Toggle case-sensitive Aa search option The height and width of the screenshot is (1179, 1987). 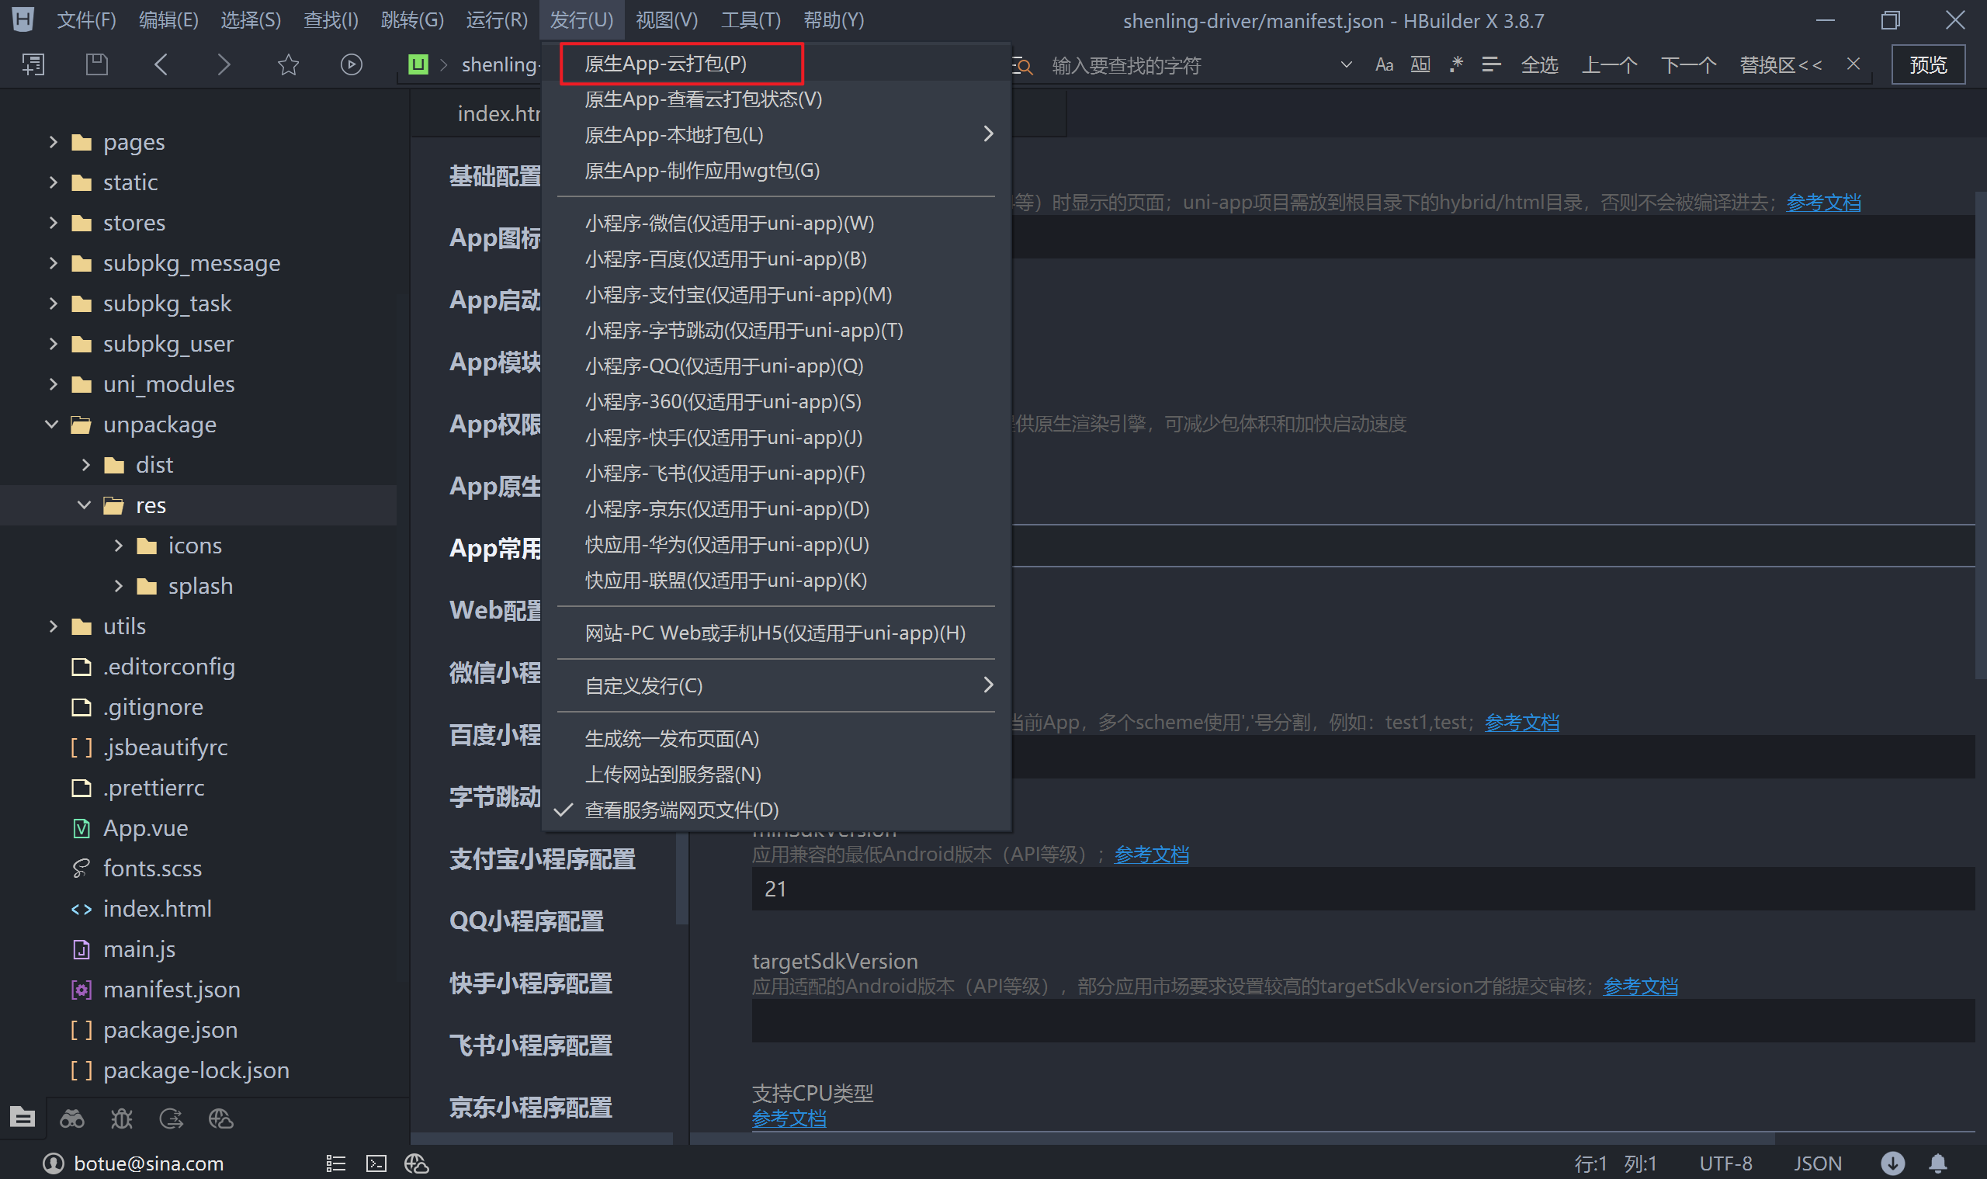coord(1384,64)
